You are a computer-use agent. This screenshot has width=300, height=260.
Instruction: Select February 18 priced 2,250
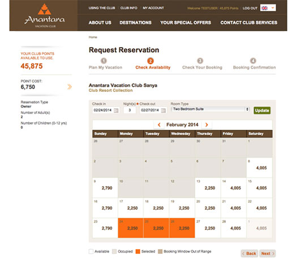point(156,208)
